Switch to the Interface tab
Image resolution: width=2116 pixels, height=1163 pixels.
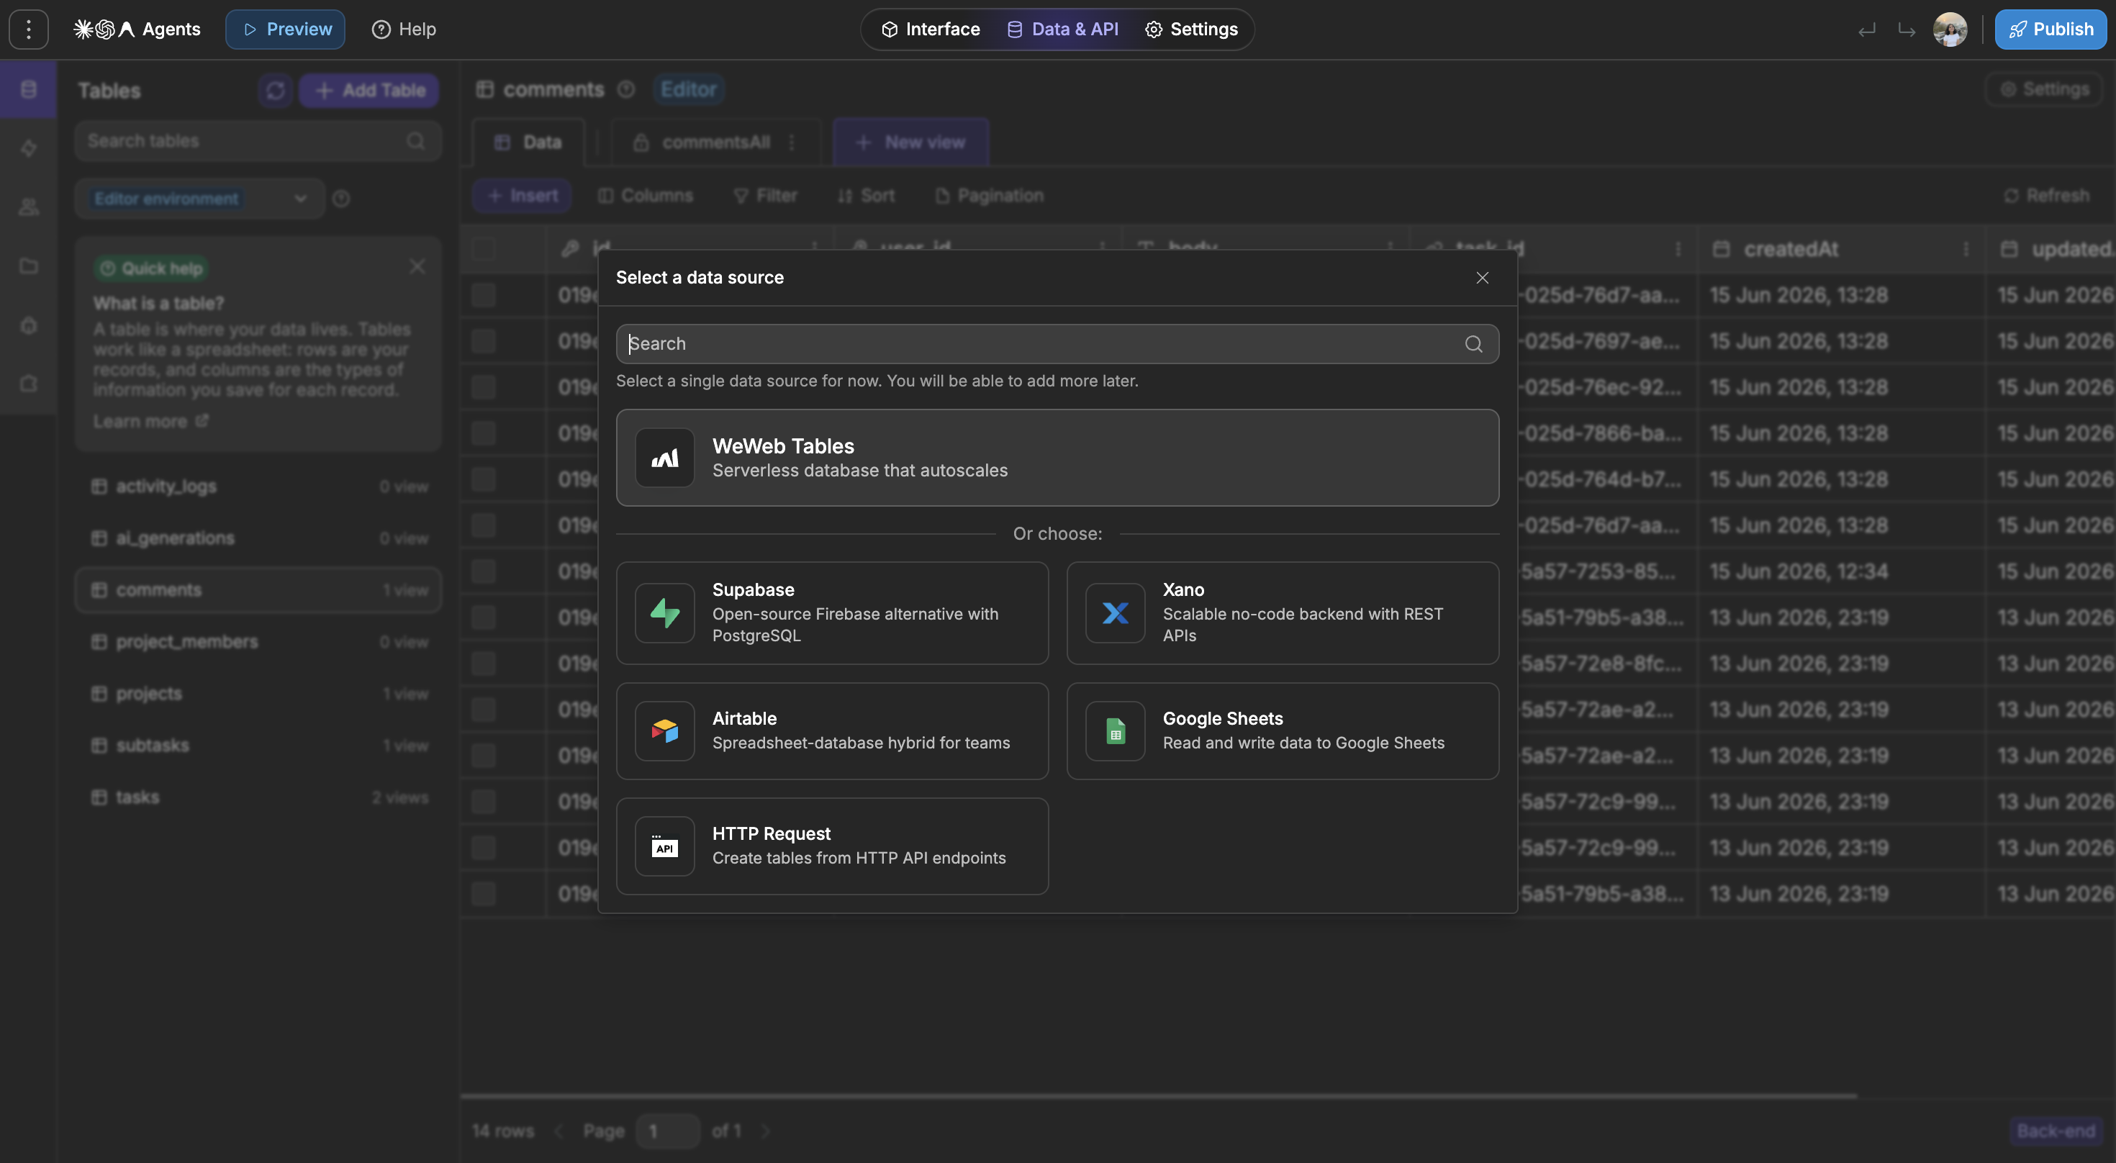(930, 30)
